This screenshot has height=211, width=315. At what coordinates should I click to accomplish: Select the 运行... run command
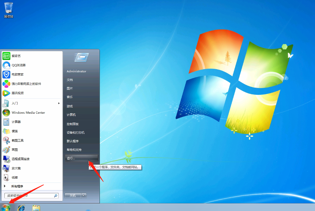(x=82, y=158)
